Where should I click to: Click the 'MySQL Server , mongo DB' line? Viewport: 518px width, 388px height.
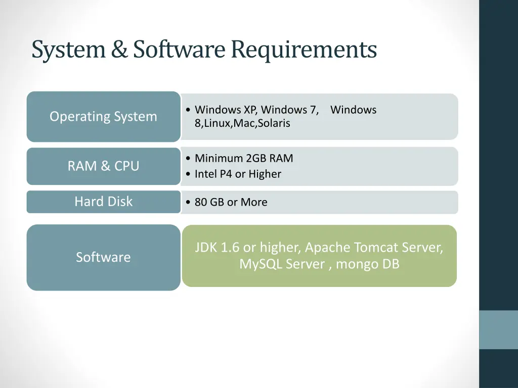click(x=319, y=264)
